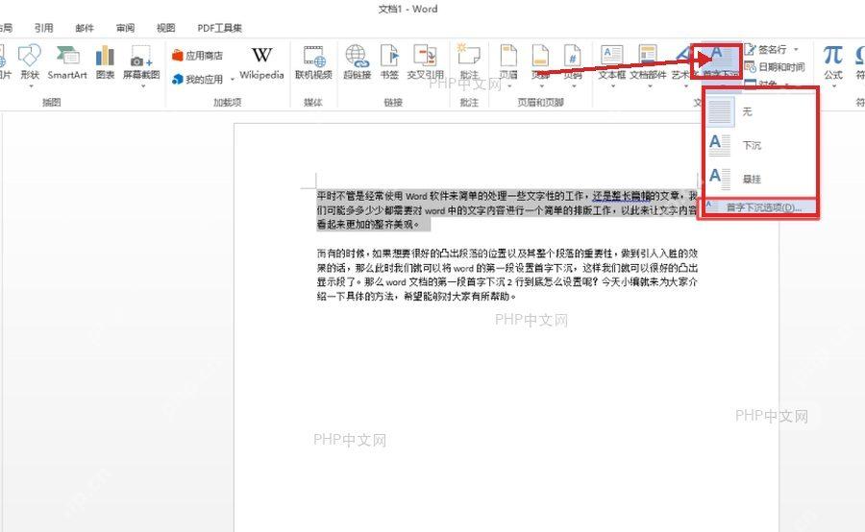Open My Apps (我的应用)
865x532 pixels.
[197, 80]
